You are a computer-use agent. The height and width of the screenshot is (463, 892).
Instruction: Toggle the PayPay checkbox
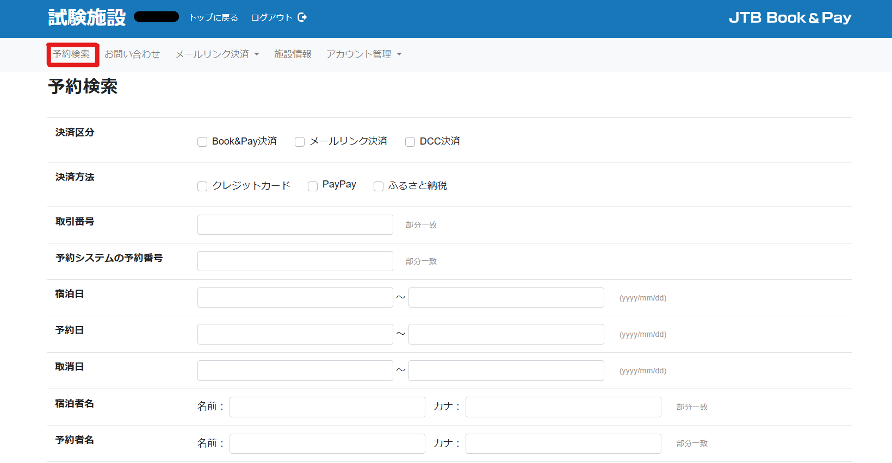(313, 186)
